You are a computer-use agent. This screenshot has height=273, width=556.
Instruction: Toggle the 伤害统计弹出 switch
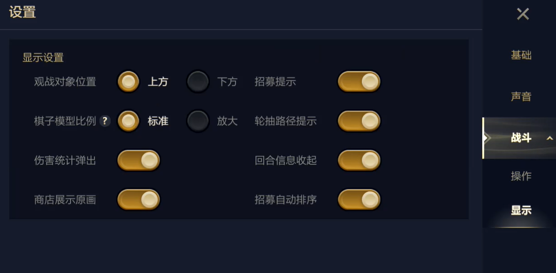(x=138, y=160)
